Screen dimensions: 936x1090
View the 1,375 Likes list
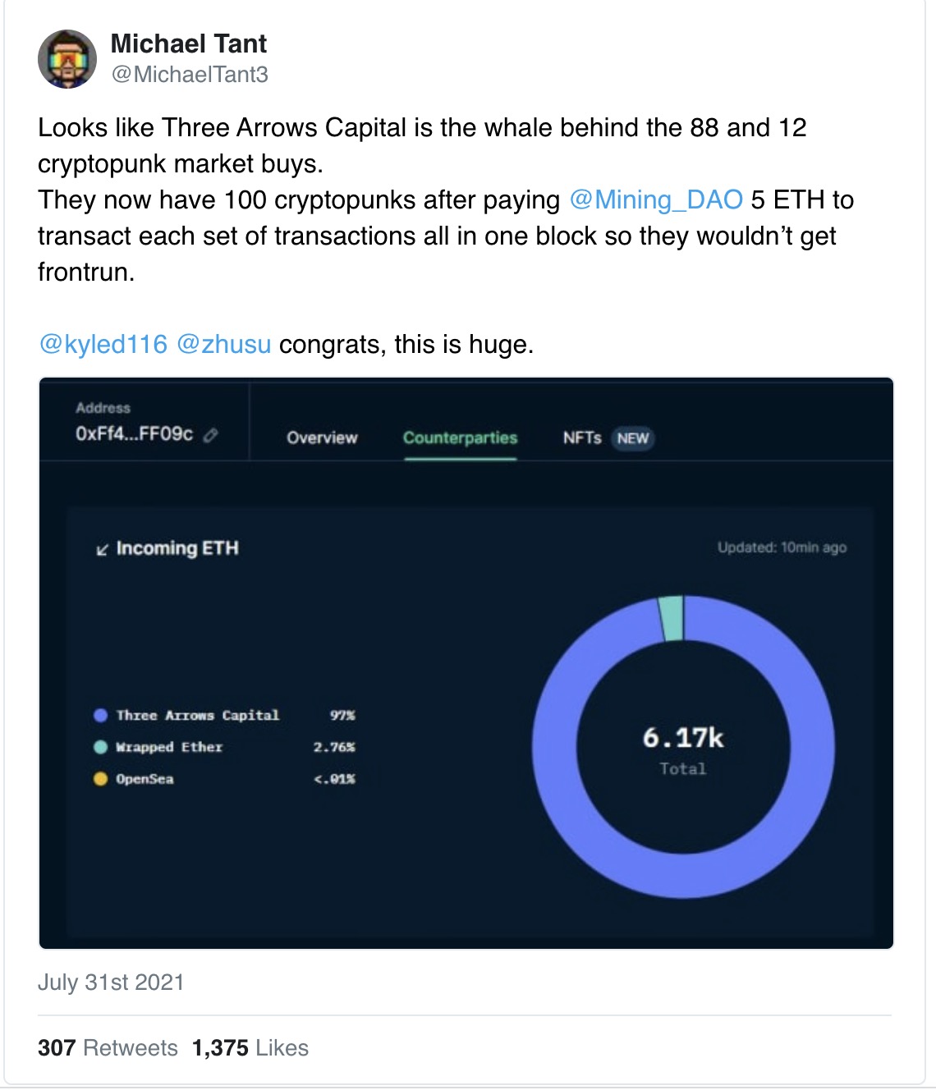click(250, 1048)
